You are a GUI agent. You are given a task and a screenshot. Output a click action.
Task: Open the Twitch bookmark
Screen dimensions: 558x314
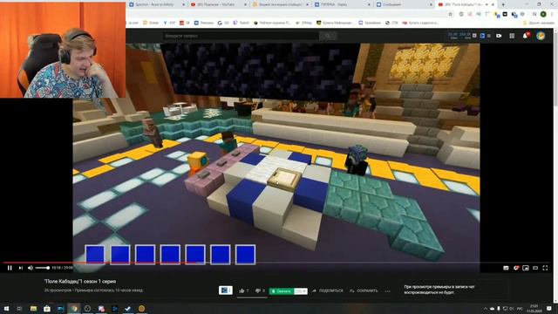(242, 23)
